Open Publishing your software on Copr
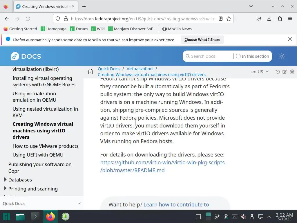Viewport: 297px width, 223px height. point(40,168)
